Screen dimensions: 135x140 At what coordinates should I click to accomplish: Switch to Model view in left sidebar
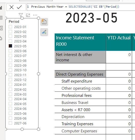click(x=1, y=28)
